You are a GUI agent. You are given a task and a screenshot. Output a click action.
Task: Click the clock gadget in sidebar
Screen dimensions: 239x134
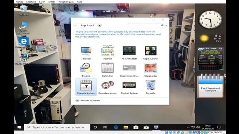click(210, 19)
